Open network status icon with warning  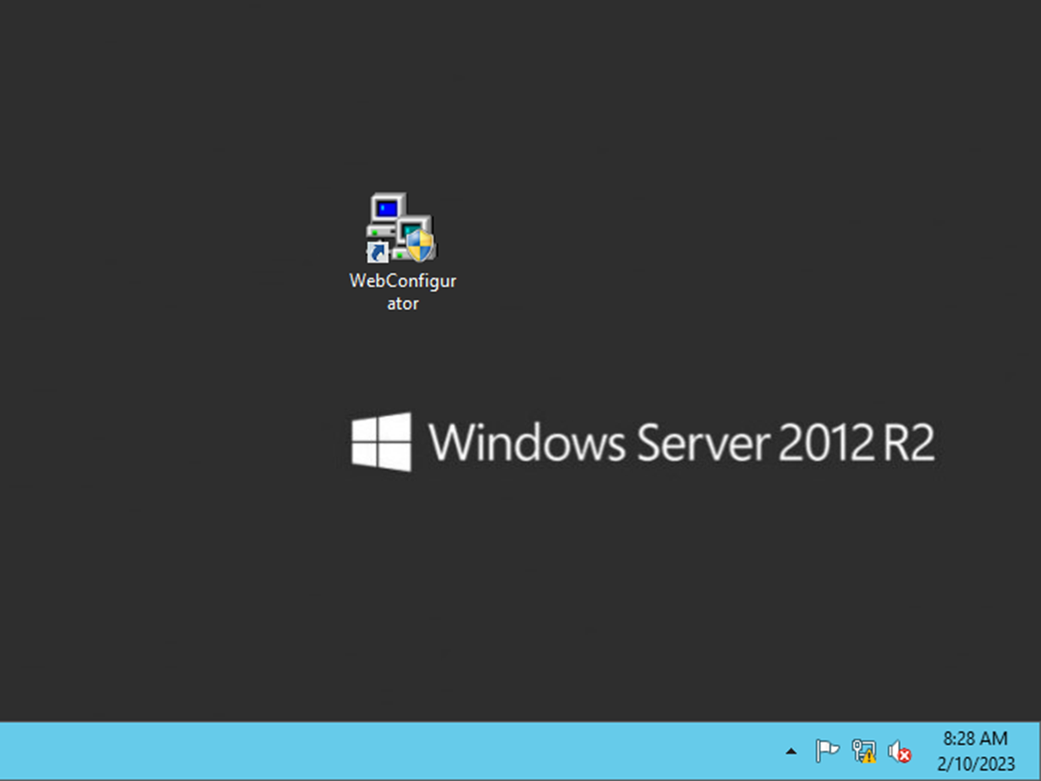[863, 751]
